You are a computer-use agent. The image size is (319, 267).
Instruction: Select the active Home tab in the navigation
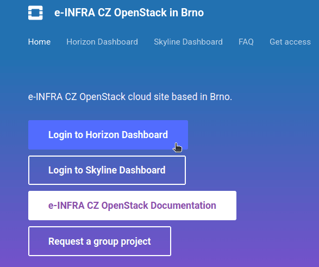(x=39, y=42)
